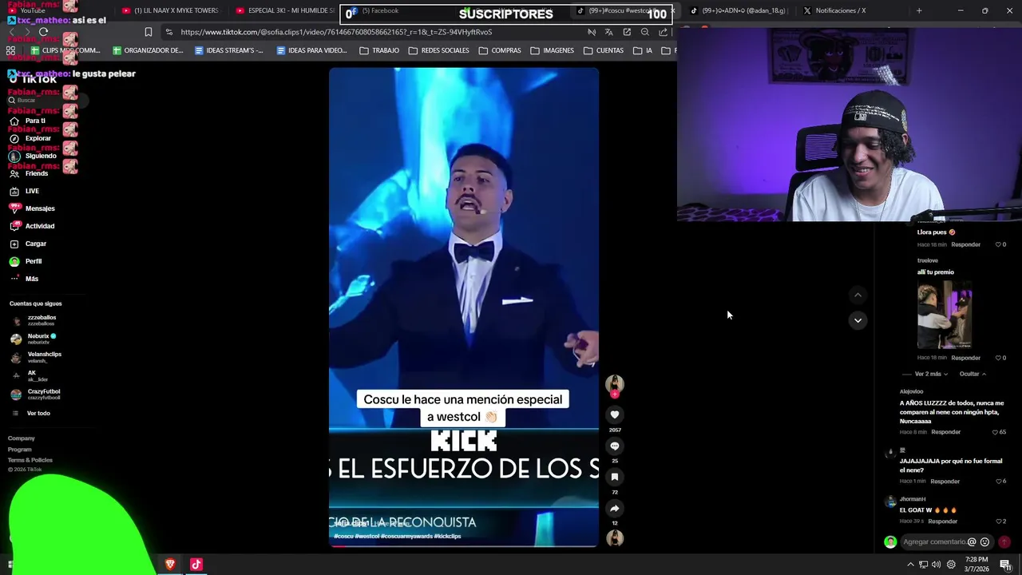Collapse replies with Ocultar
Viewport: 1022px width, 575px height.
(x=972, y=374)
